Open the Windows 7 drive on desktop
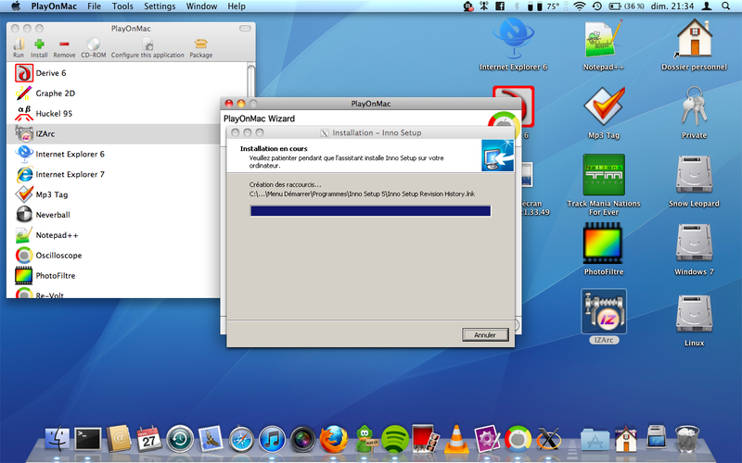 pos(694,248)
